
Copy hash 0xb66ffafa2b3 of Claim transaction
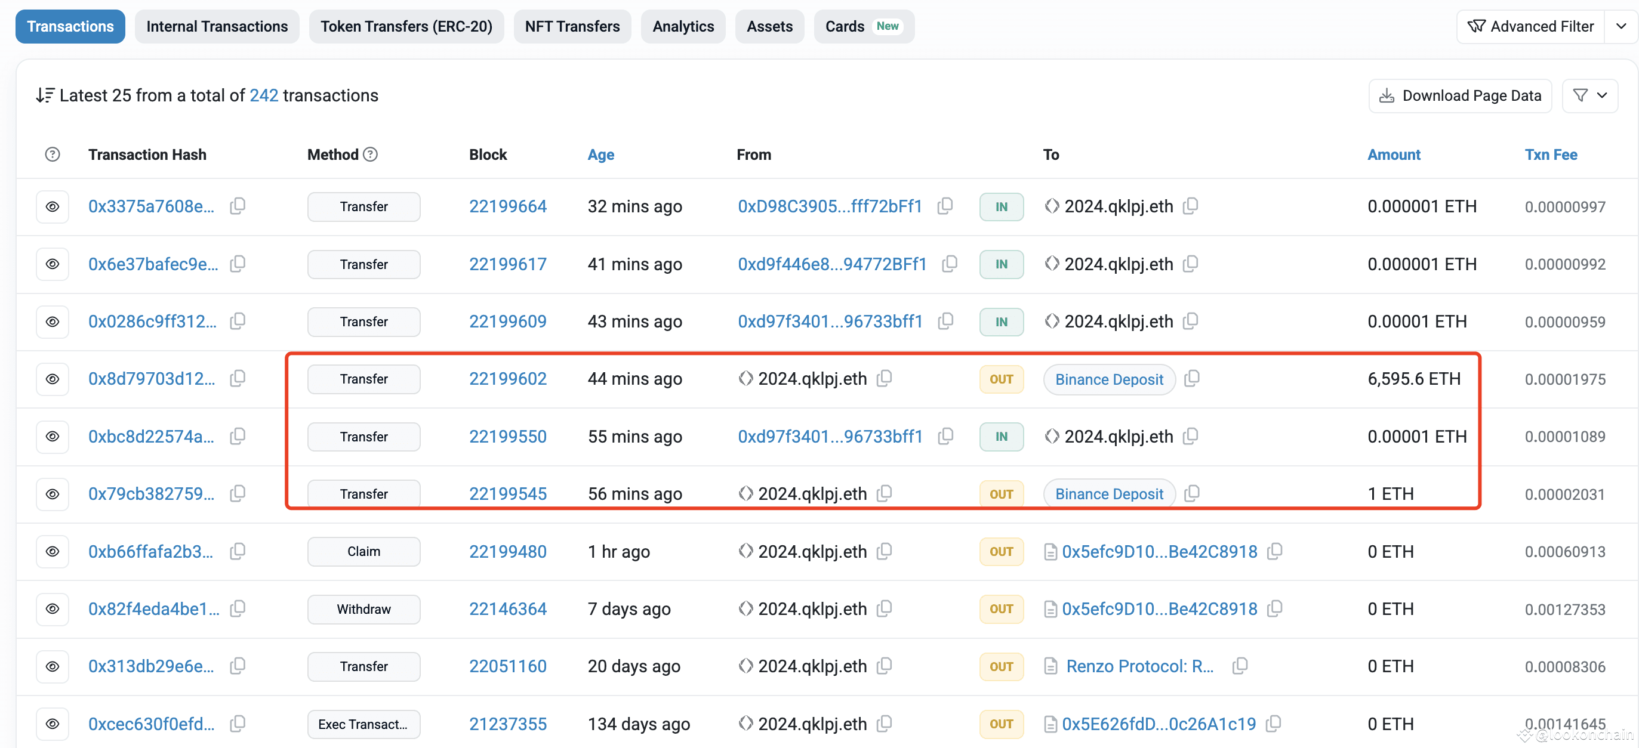tap(238, 552)
